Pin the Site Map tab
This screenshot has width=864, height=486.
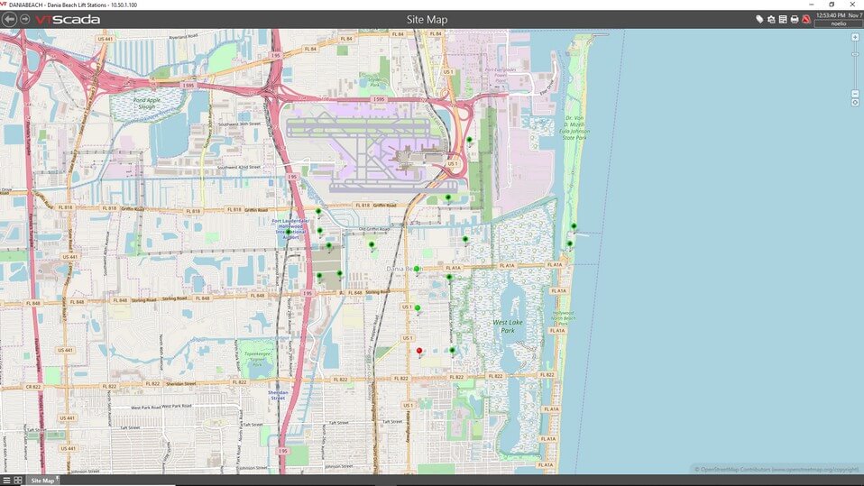[x=57, y=478]
